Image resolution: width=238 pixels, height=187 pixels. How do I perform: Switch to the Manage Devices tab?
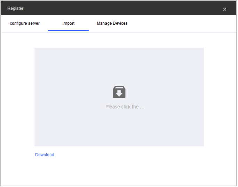[112, 23]
